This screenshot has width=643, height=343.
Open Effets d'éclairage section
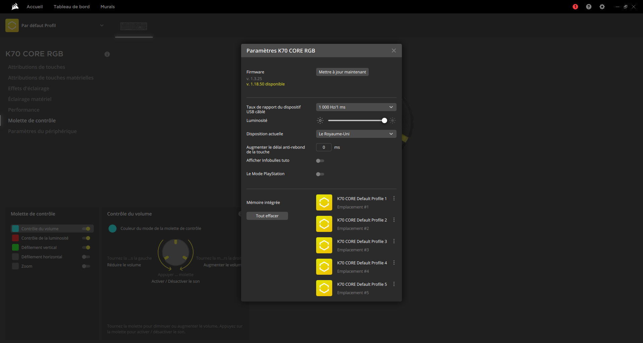tap(29, 88)
